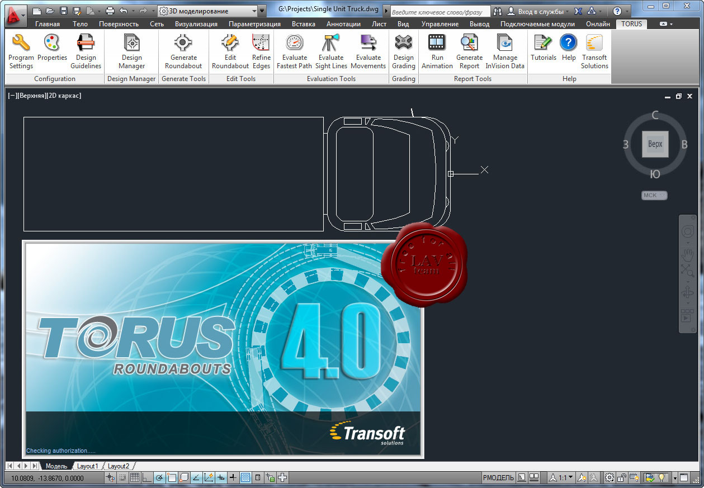Click Open file in quick access toolbar
Viewport: 704px width, 488px height.
(x=50, y=11)
